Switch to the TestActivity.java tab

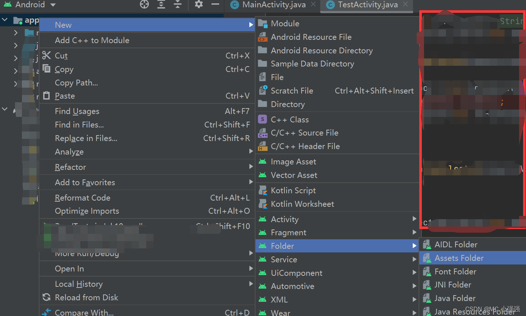pyautogui.click(x=367, y=5)
